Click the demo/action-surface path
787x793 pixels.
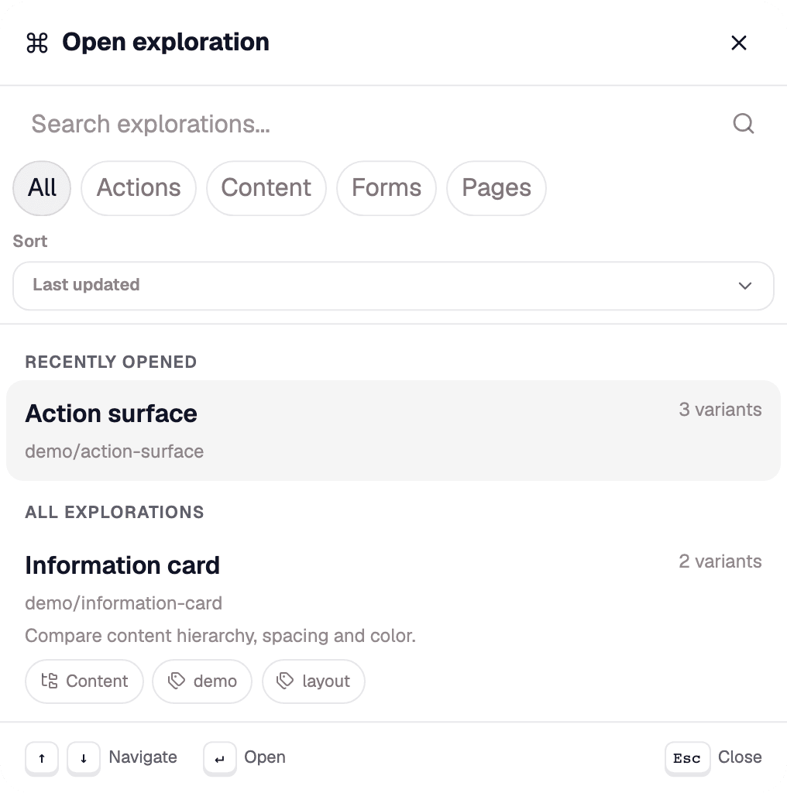(115, 451)
